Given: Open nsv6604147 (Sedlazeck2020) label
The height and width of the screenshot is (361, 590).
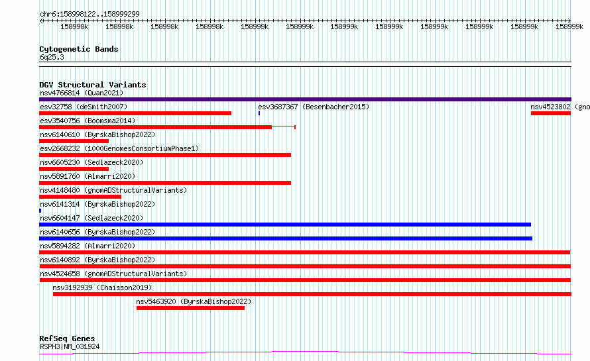Looking at the screenshot, I should (91, 218).
